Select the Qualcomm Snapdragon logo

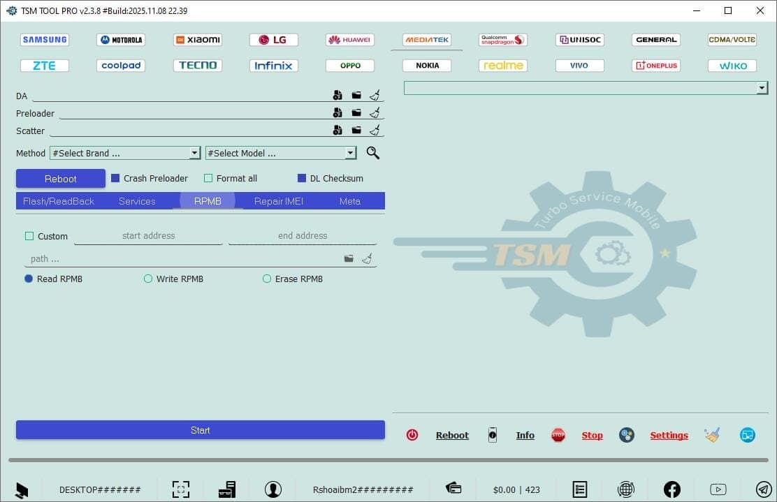click(503, 40)
